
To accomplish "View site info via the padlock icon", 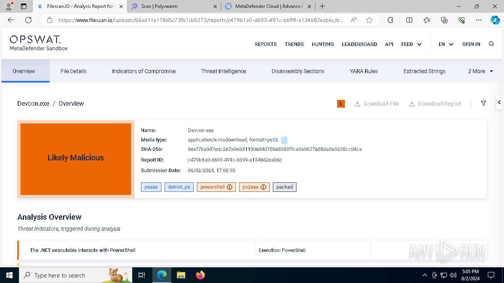I will point(50,20).
